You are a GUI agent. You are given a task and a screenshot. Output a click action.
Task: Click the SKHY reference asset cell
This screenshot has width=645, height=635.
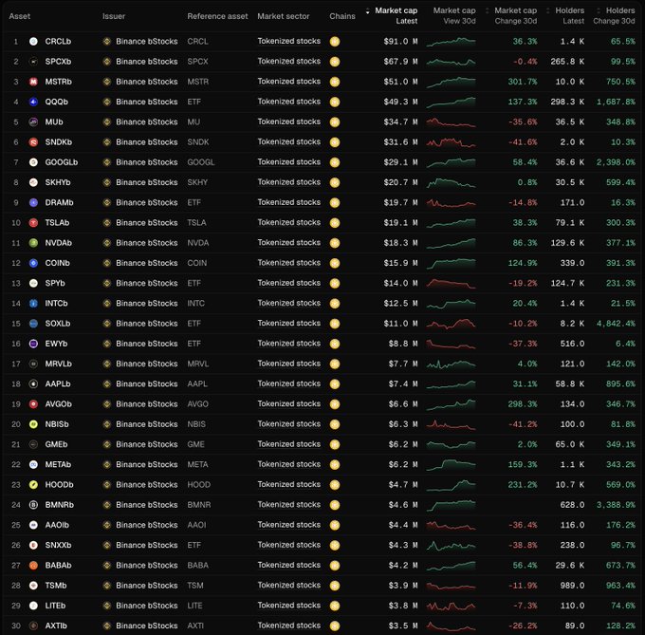[197, 182]
